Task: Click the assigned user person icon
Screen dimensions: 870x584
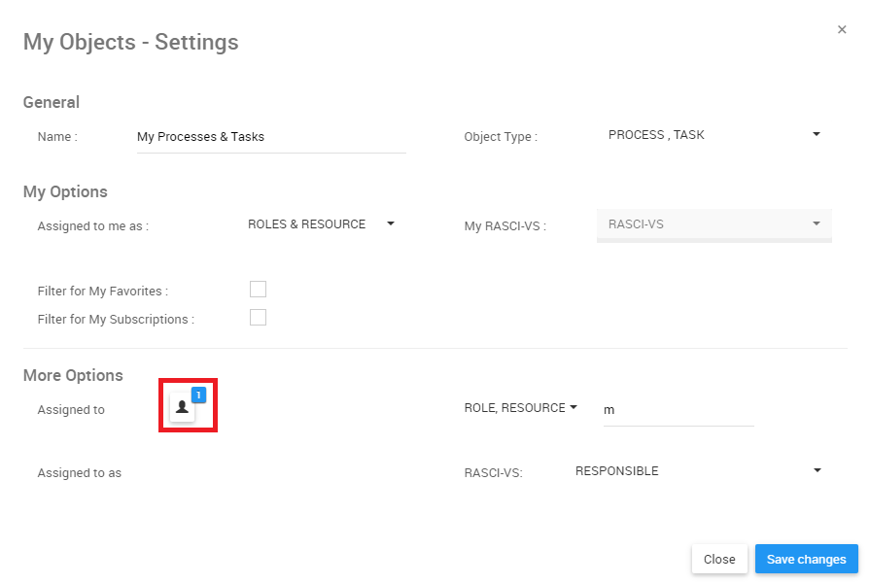Action: click(x=182, y=408)
